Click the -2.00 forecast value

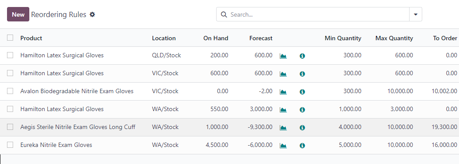[x=266, y=91]
